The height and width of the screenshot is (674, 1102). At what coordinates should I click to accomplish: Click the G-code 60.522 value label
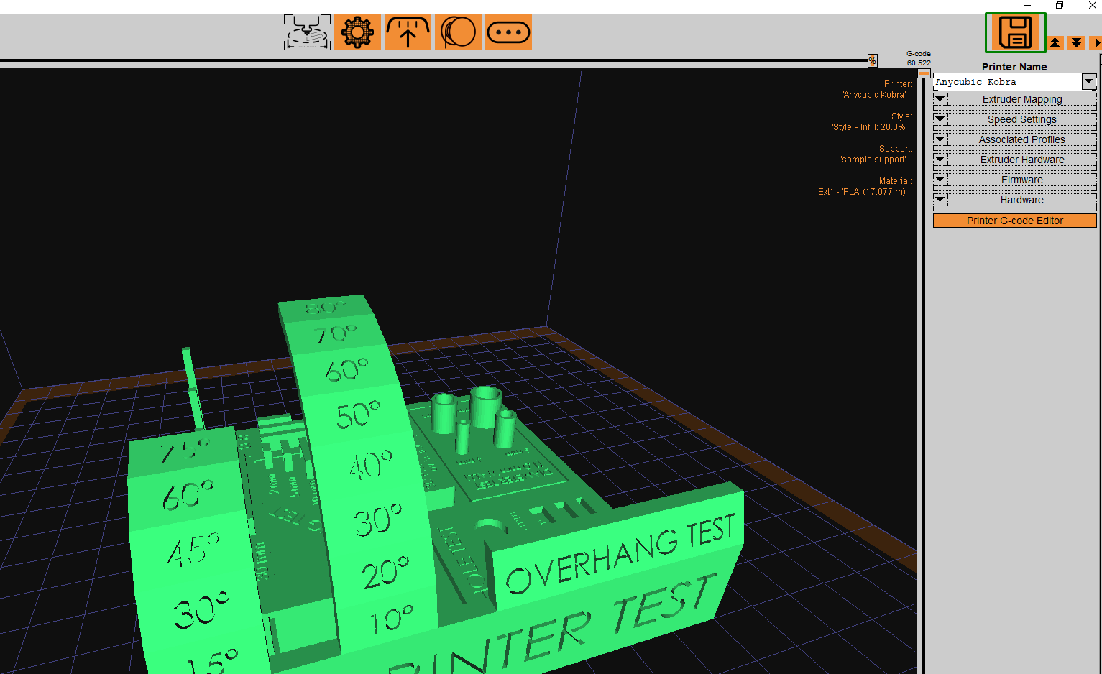tap(919, 58)
